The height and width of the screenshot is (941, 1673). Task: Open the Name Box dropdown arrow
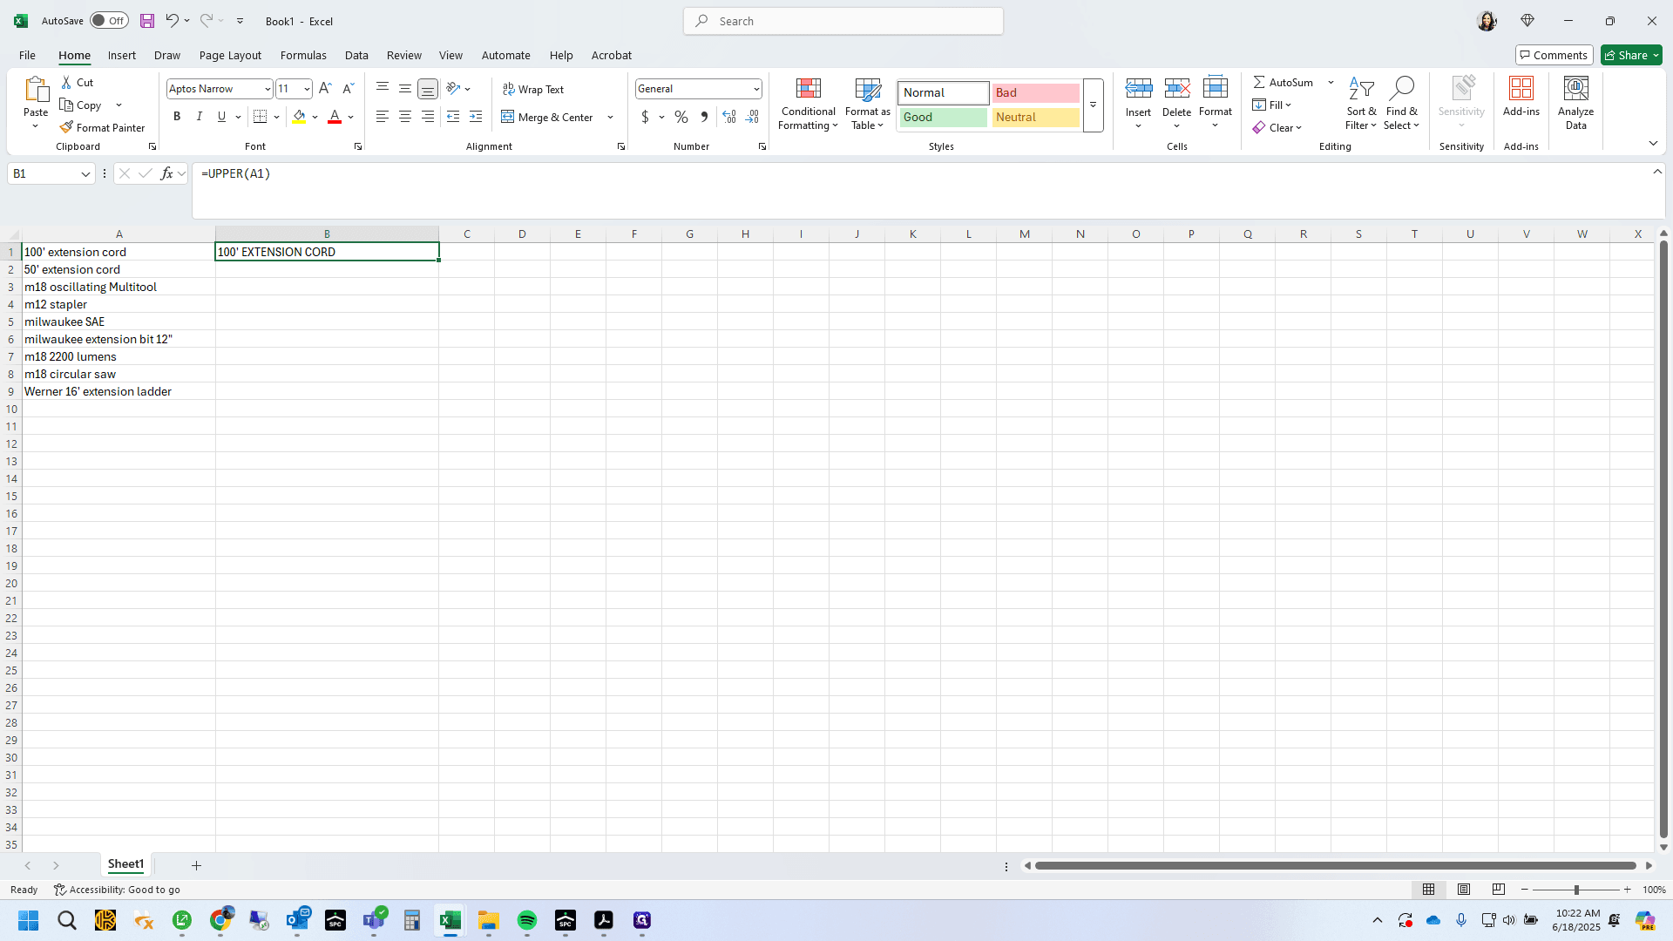coord(85,173)
